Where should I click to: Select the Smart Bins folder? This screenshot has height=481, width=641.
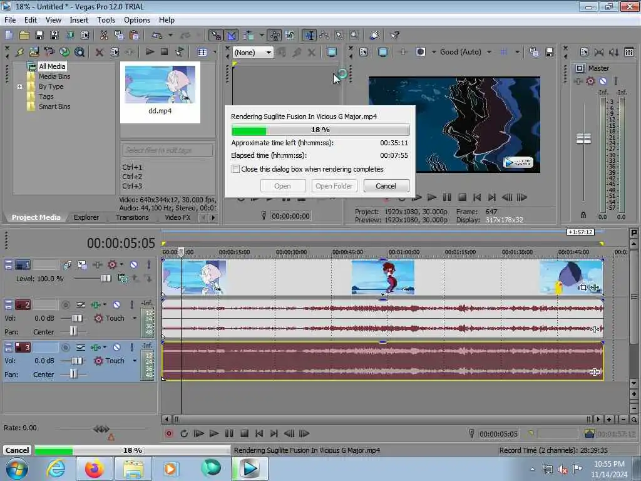click(54, 106)
